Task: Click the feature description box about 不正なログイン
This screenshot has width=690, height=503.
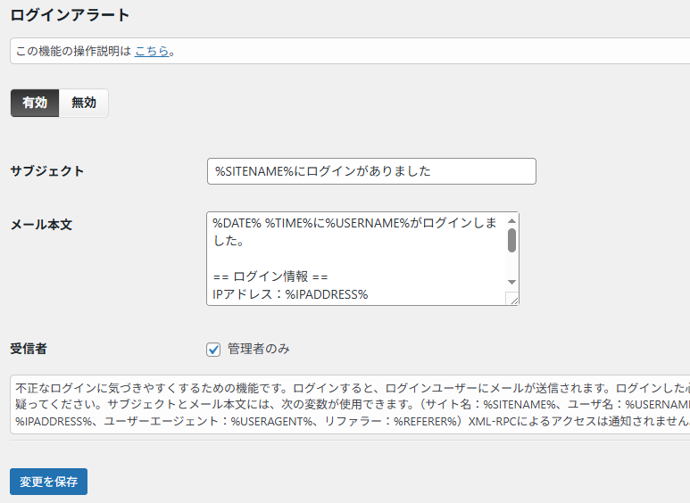Action: click(348, 404)
